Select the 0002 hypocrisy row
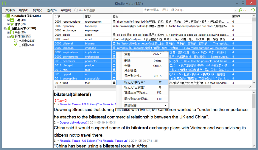Image resolution: width=258 pixels, height=150 pixels. coord(153,26)
